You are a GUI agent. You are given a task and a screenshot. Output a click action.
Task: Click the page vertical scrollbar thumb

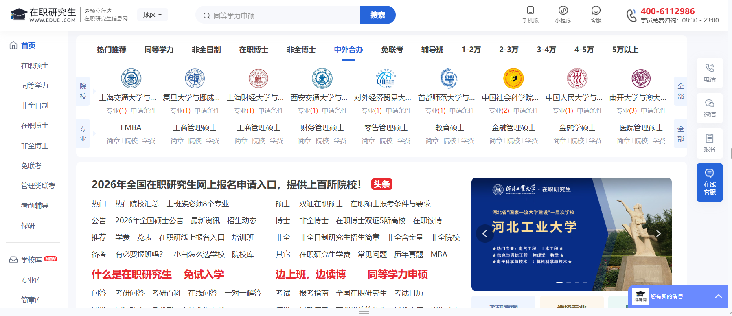coord(731,154)
